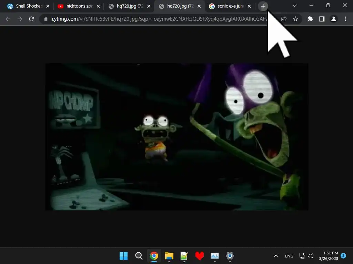Open a new tab with plus button
The width and height of the screenshot is (353, 264).
tap(263, 6)
